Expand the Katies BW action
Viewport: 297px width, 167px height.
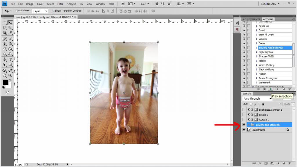[256, 26]
